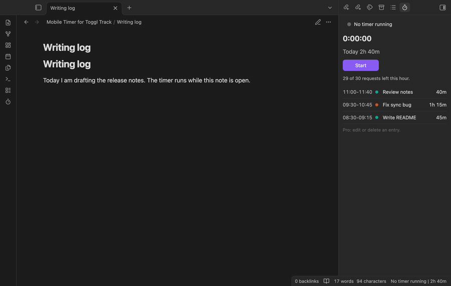This screenshot has width=451, height=286.
Task: Click the second Writing log heading in the note
Action: click(67, 64)
